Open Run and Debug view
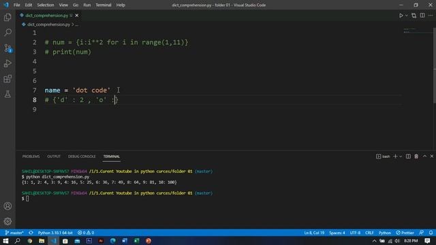 click(7, 63)
